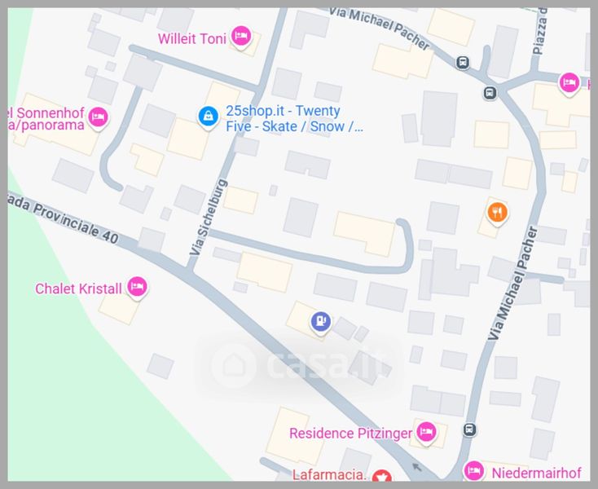Select the bus stop at Via Michael Pacher junction
Image resolution: width=598 pixels, height=489 pixels.
point(490,93)
